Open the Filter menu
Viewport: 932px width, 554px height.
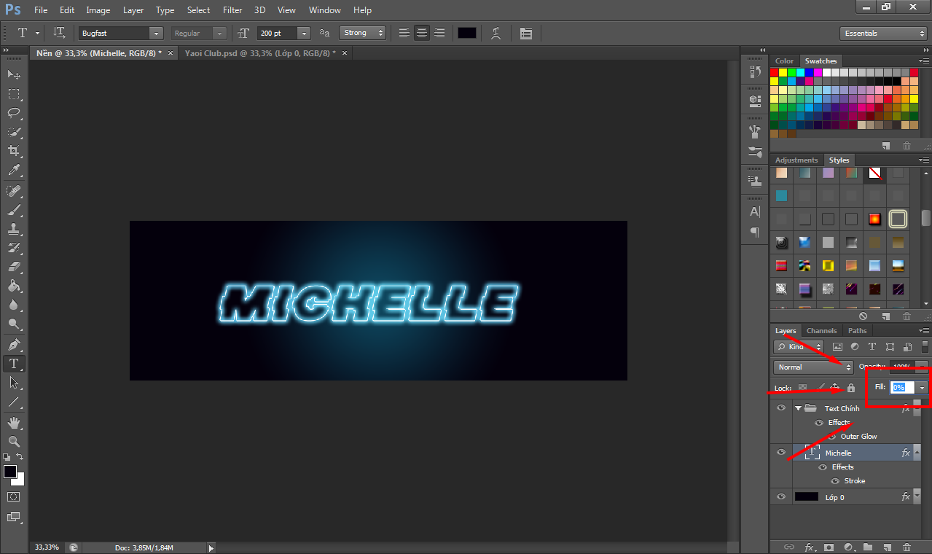(232, 10)
